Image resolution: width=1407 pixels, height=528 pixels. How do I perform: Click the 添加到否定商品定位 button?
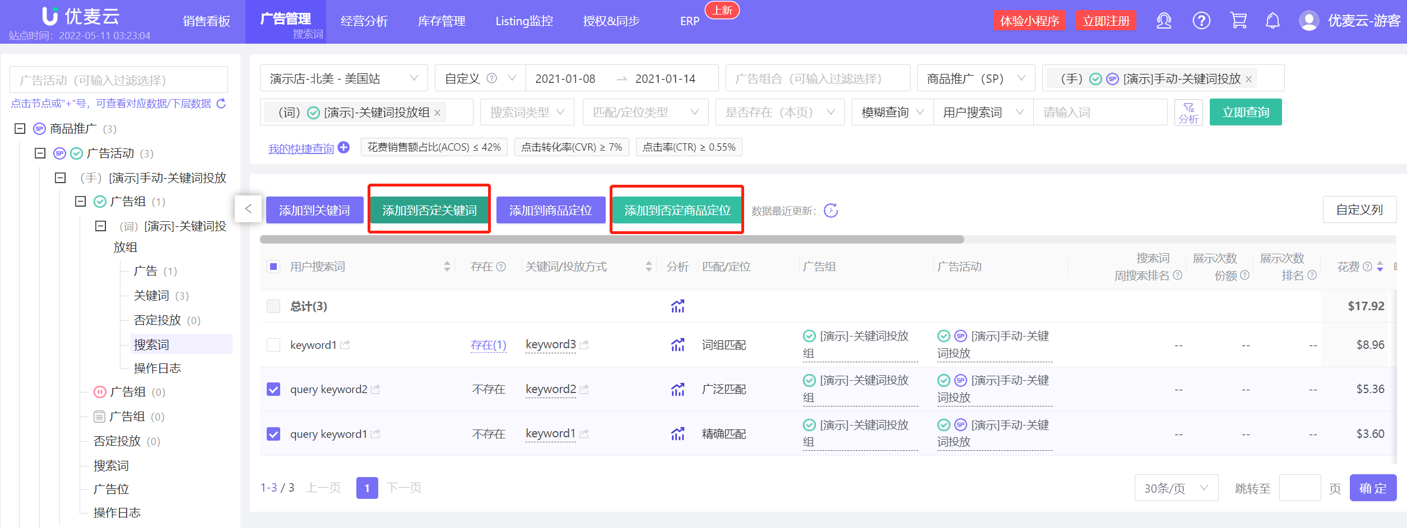[677, 210]
